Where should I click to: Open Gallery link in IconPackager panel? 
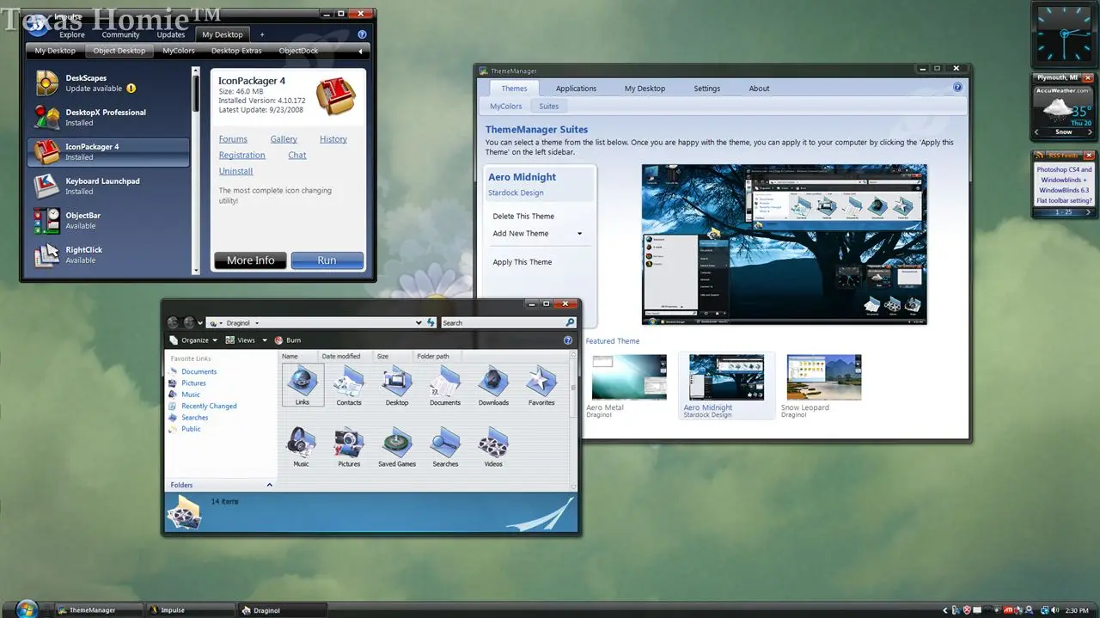click(x=284, y=139)
